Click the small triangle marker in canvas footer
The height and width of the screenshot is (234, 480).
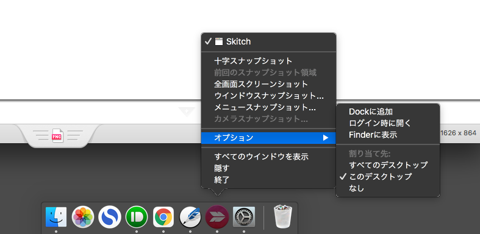click(187, 112)
